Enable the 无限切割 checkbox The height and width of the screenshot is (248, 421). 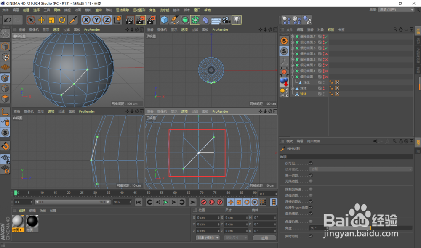tap(311, 181)
